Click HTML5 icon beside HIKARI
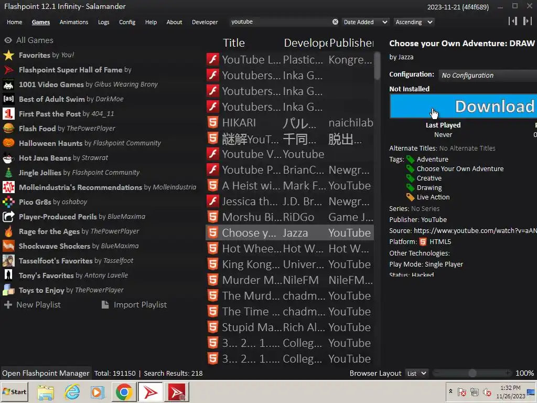The width and height of the screenshot is (537, 403). 213,122
